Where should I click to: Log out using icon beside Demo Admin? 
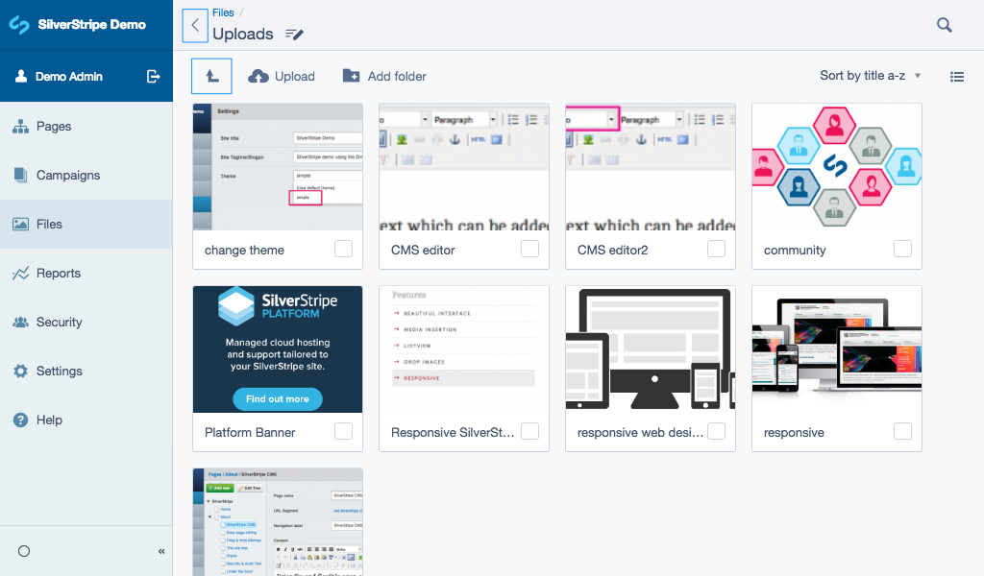click(153, 77)
